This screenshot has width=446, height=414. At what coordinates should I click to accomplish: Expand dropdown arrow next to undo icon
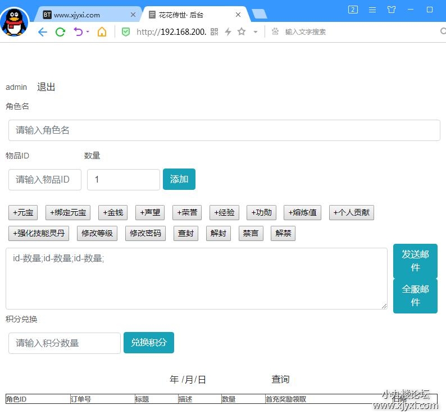coord(88,32)
